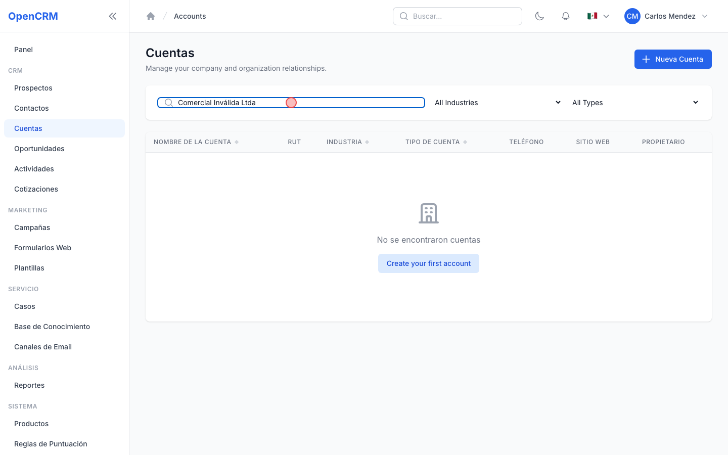This screenshot has height=455, width=728.
Task: Sort by Tipo de Cuenta column
Action: pos(436,142)
